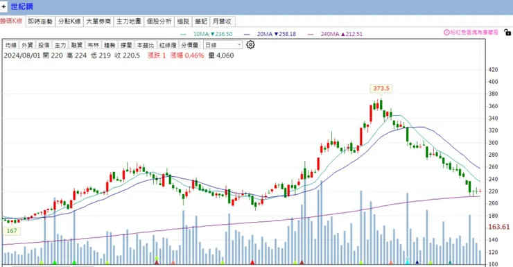The image size is (513, 267).
Task: Click the 世紀鋼 stock title
Action: point(21,6)
